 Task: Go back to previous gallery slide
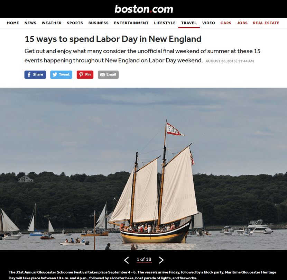[126, 260]
